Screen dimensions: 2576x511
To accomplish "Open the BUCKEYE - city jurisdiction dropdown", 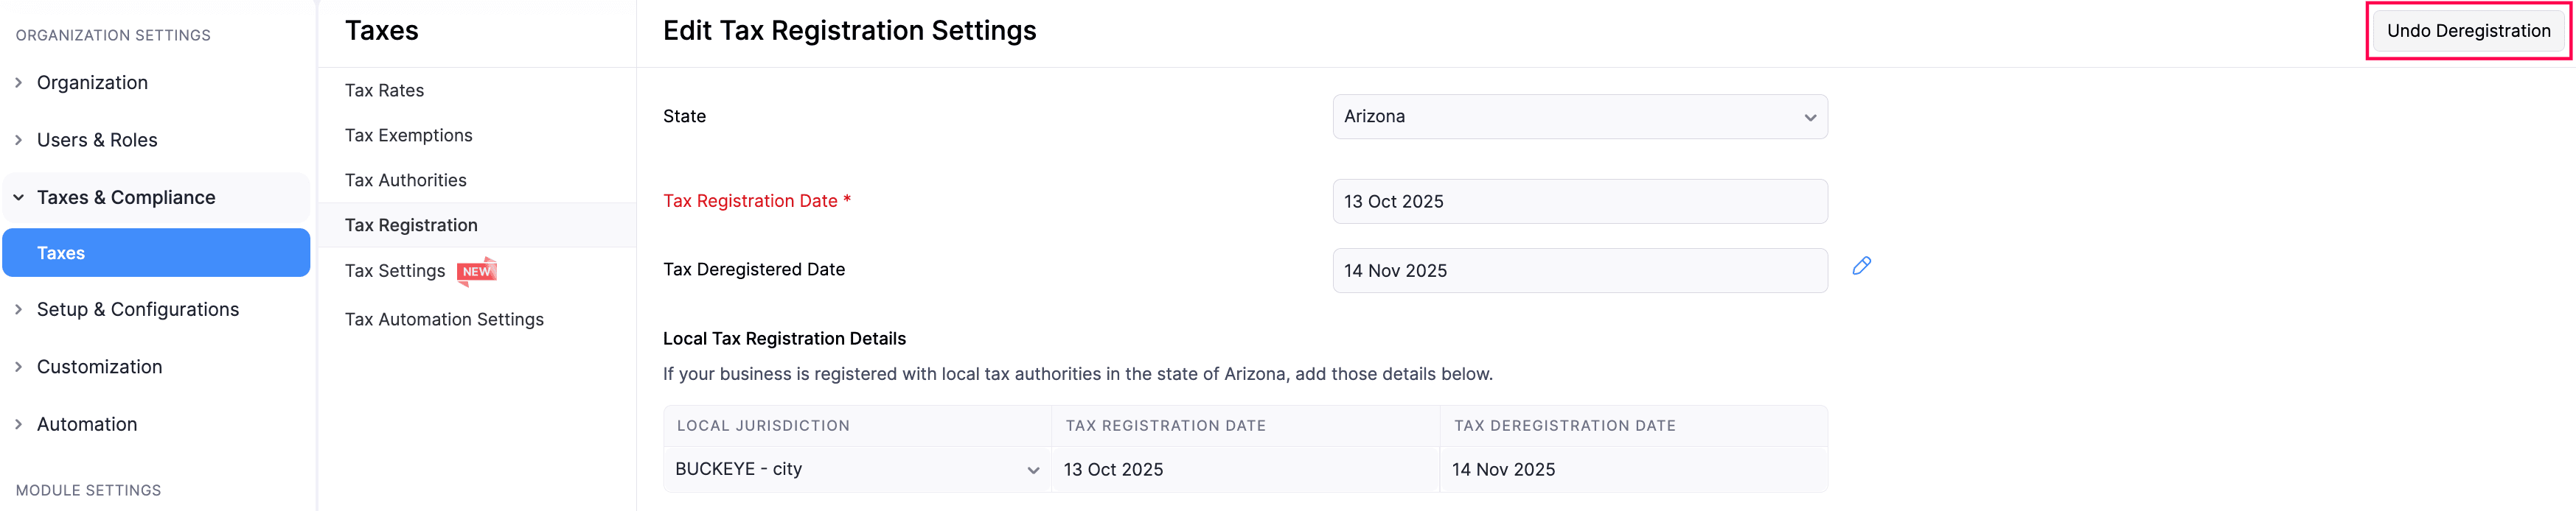I will pyautogui.click(x=856, y=469).
